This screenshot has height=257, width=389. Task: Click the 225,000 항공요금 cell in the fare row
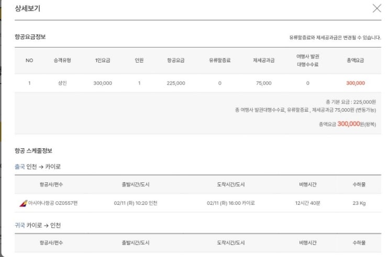[176, 83]
